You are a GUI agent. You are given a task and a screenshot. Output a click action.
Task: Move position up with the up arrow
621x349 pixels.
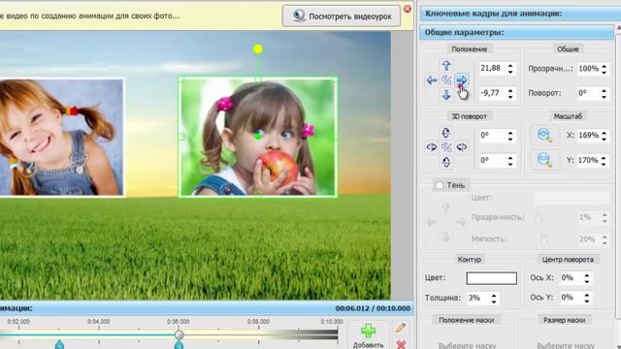(x=446, y=66)
